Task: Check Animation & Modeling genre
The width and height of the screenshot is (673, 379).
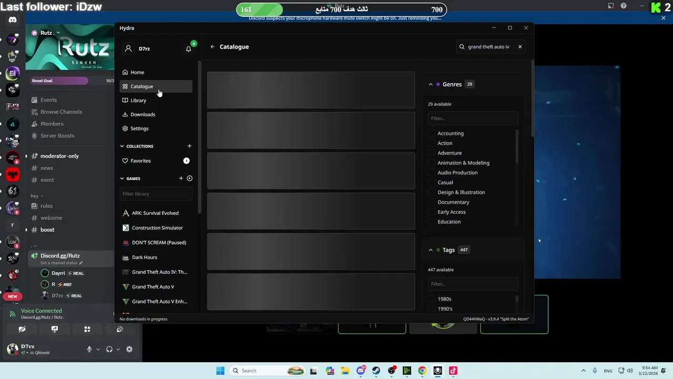Action: [x=432, y=163]
